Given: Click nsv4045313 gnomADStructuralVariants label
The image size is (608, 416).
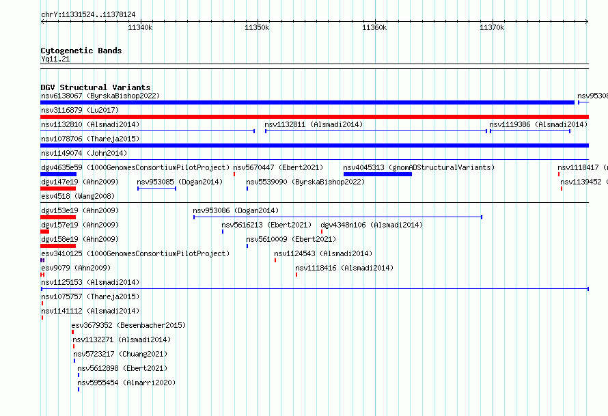Looking at the screenshot, I should coord(419,167).
